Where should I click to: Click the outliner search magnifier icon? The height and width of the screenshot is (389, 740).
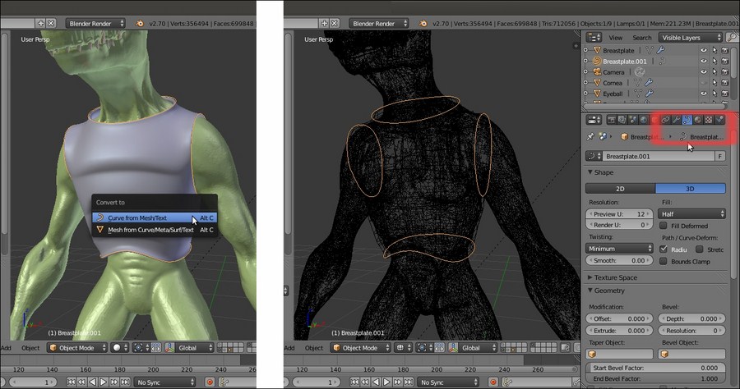[x=732, y=38]
